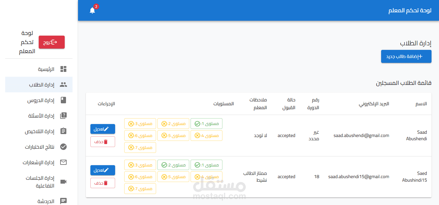Open إدارة الأسئلة in the sidebar
The height and width of the screenshot is (205, 439).
click(39, 116)
